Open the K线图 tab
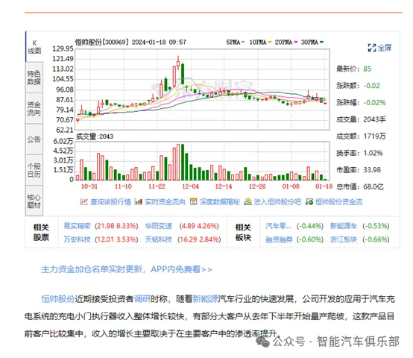 pos(34,47)
